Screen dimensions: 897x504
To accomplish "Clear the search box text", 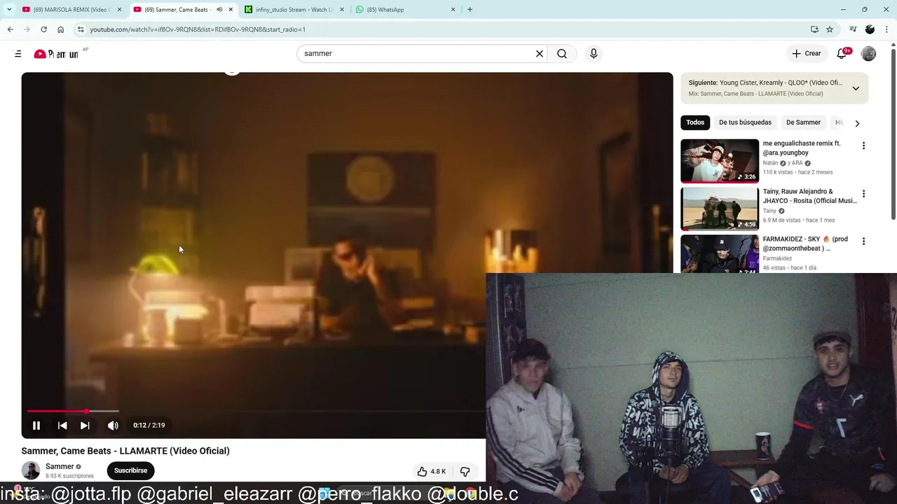I will [540, 54].
